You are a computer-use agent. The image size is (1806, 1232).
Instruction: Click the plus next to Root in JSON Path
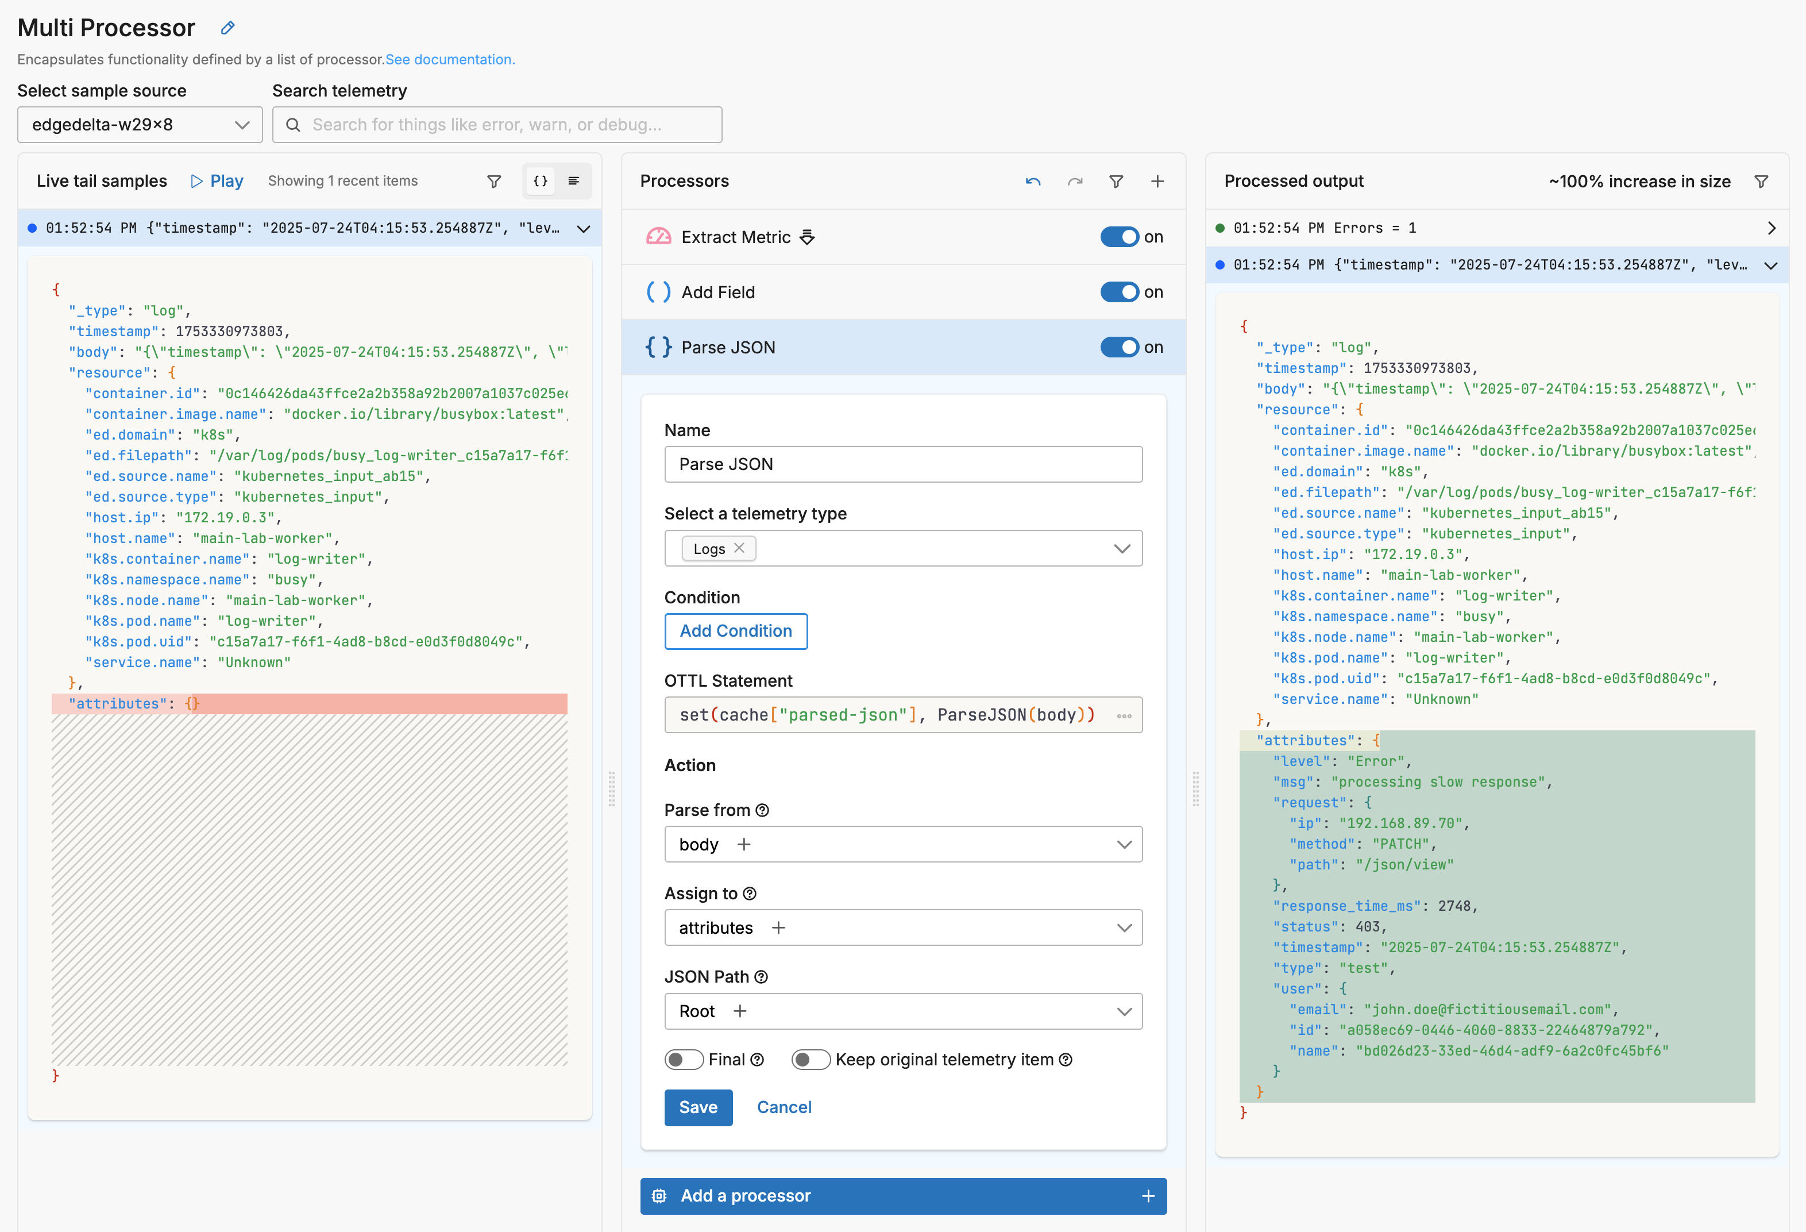pos(740,1011)
